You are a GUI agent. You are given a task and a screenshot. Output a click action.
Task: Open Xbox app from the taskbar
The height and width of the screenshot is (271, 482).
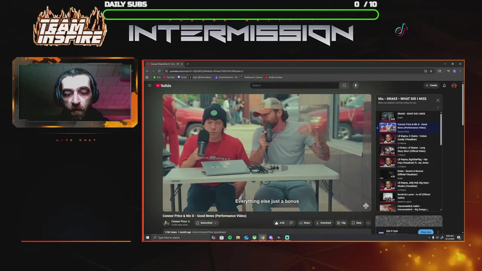click(255, 238)
